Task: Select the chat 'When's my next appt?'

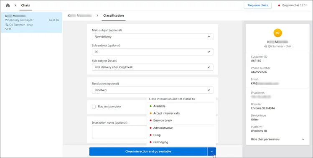Action: coord(31,23)
